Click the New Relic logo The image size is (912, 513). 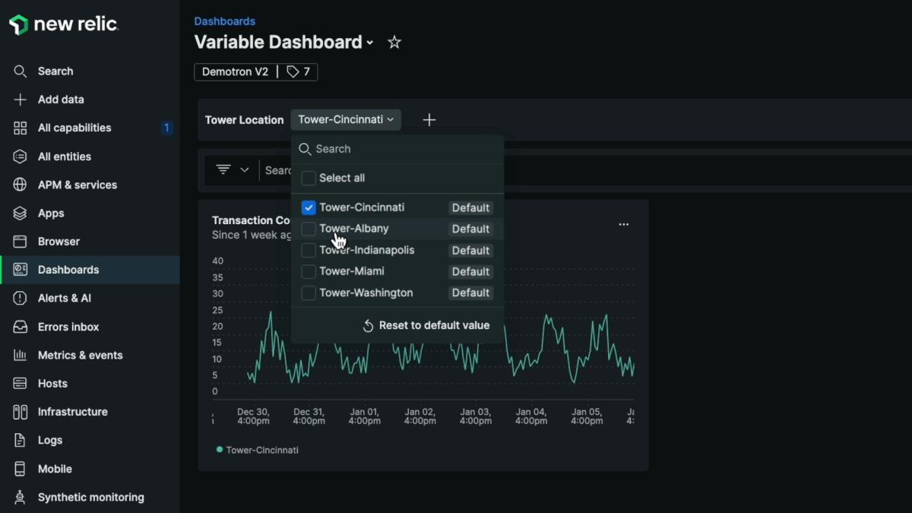[64, 24]
